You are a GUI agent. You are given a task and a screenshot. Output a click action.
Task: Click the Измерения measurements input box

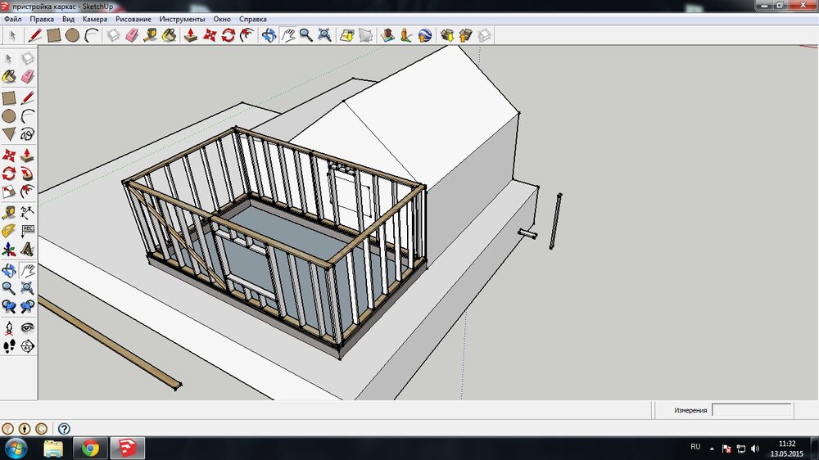pos(751,410)
